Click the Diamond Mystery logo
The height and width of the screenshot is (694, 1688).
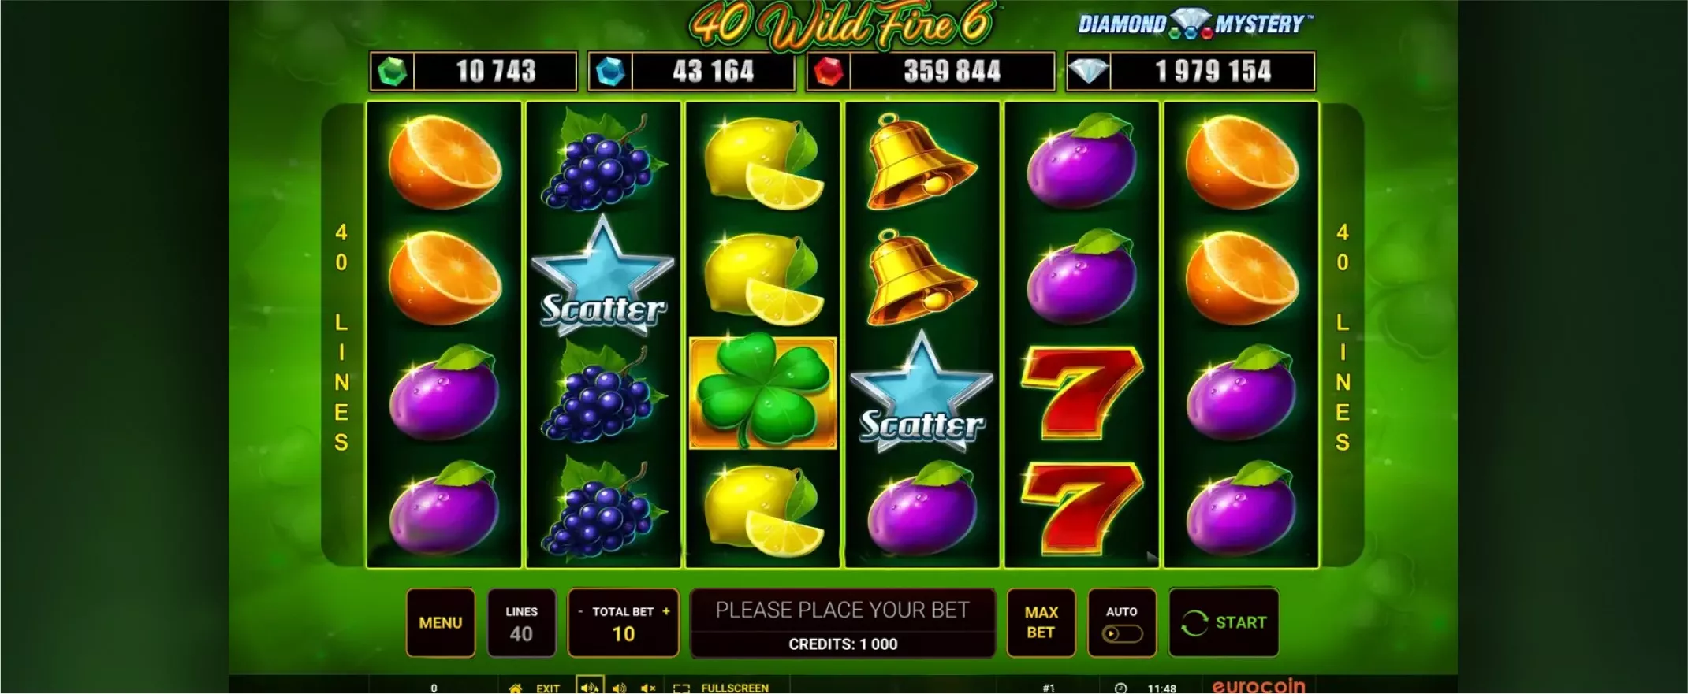click(x=1195, y=24)
